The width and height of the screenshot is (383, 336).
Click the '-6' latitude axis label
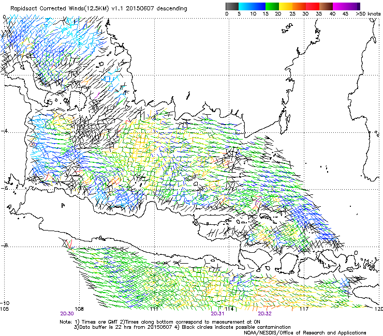click(x=4, y=188)
